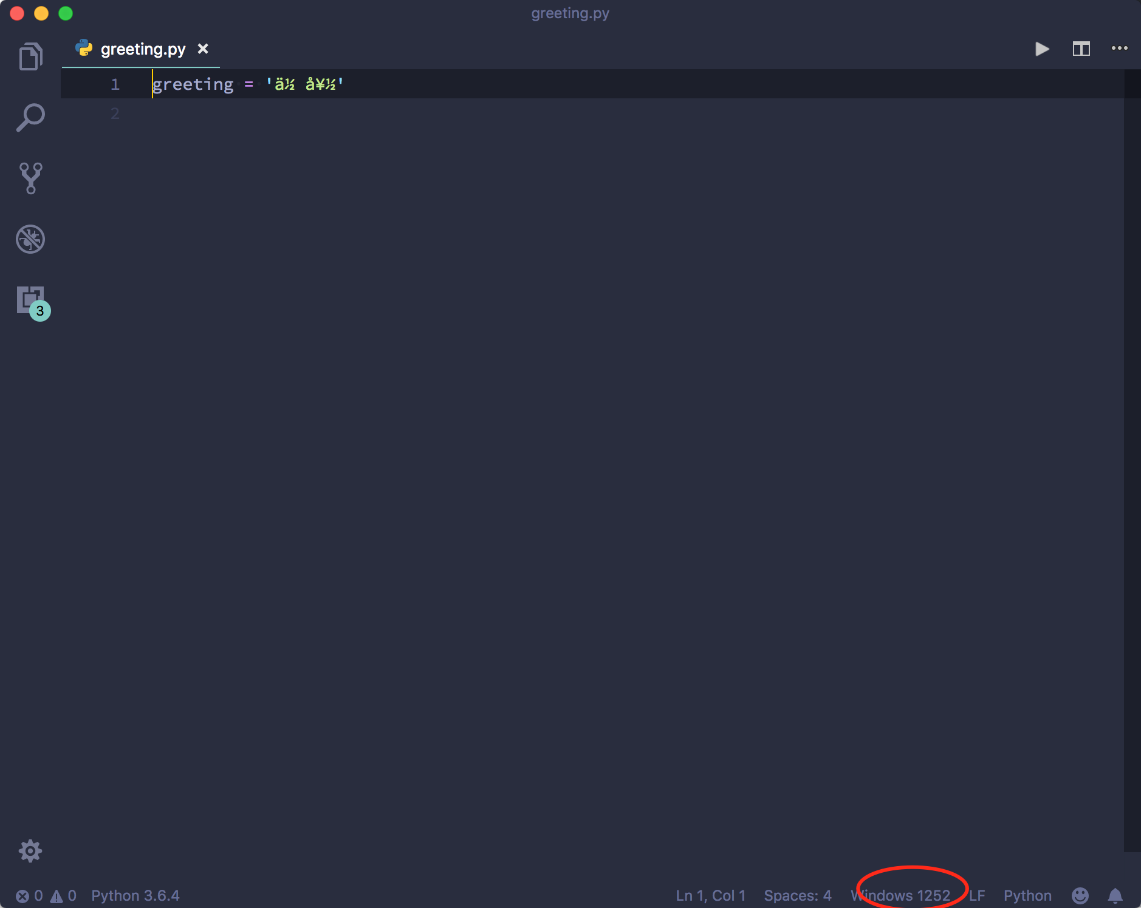
Task: Open the Python language mode selector
Action: tap(1027, 895)
